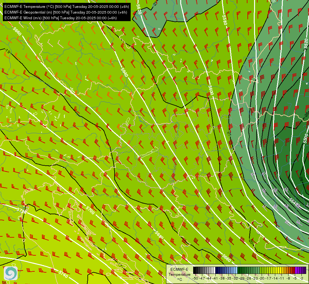309x284 pixels.
Task: Click the legend title ECMWF-E Temperature °C
Action: tap(180, 274)
